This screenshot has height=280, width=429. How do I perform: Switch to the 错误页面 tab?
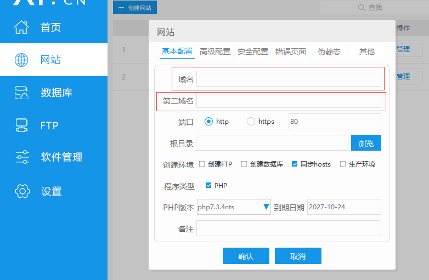(291, 52)
